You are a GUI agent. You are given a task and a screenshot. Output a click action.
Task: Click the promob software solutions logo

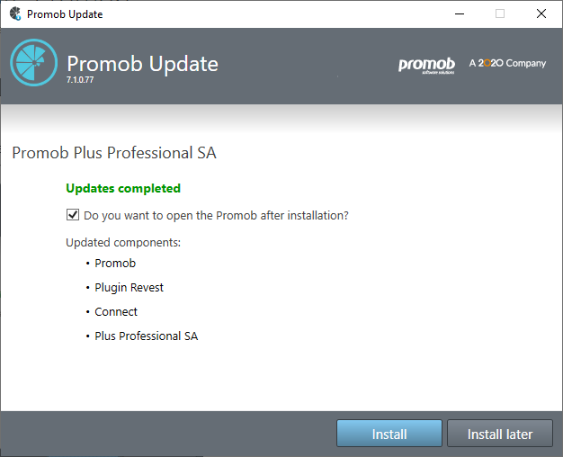click(x=426, y=66)
